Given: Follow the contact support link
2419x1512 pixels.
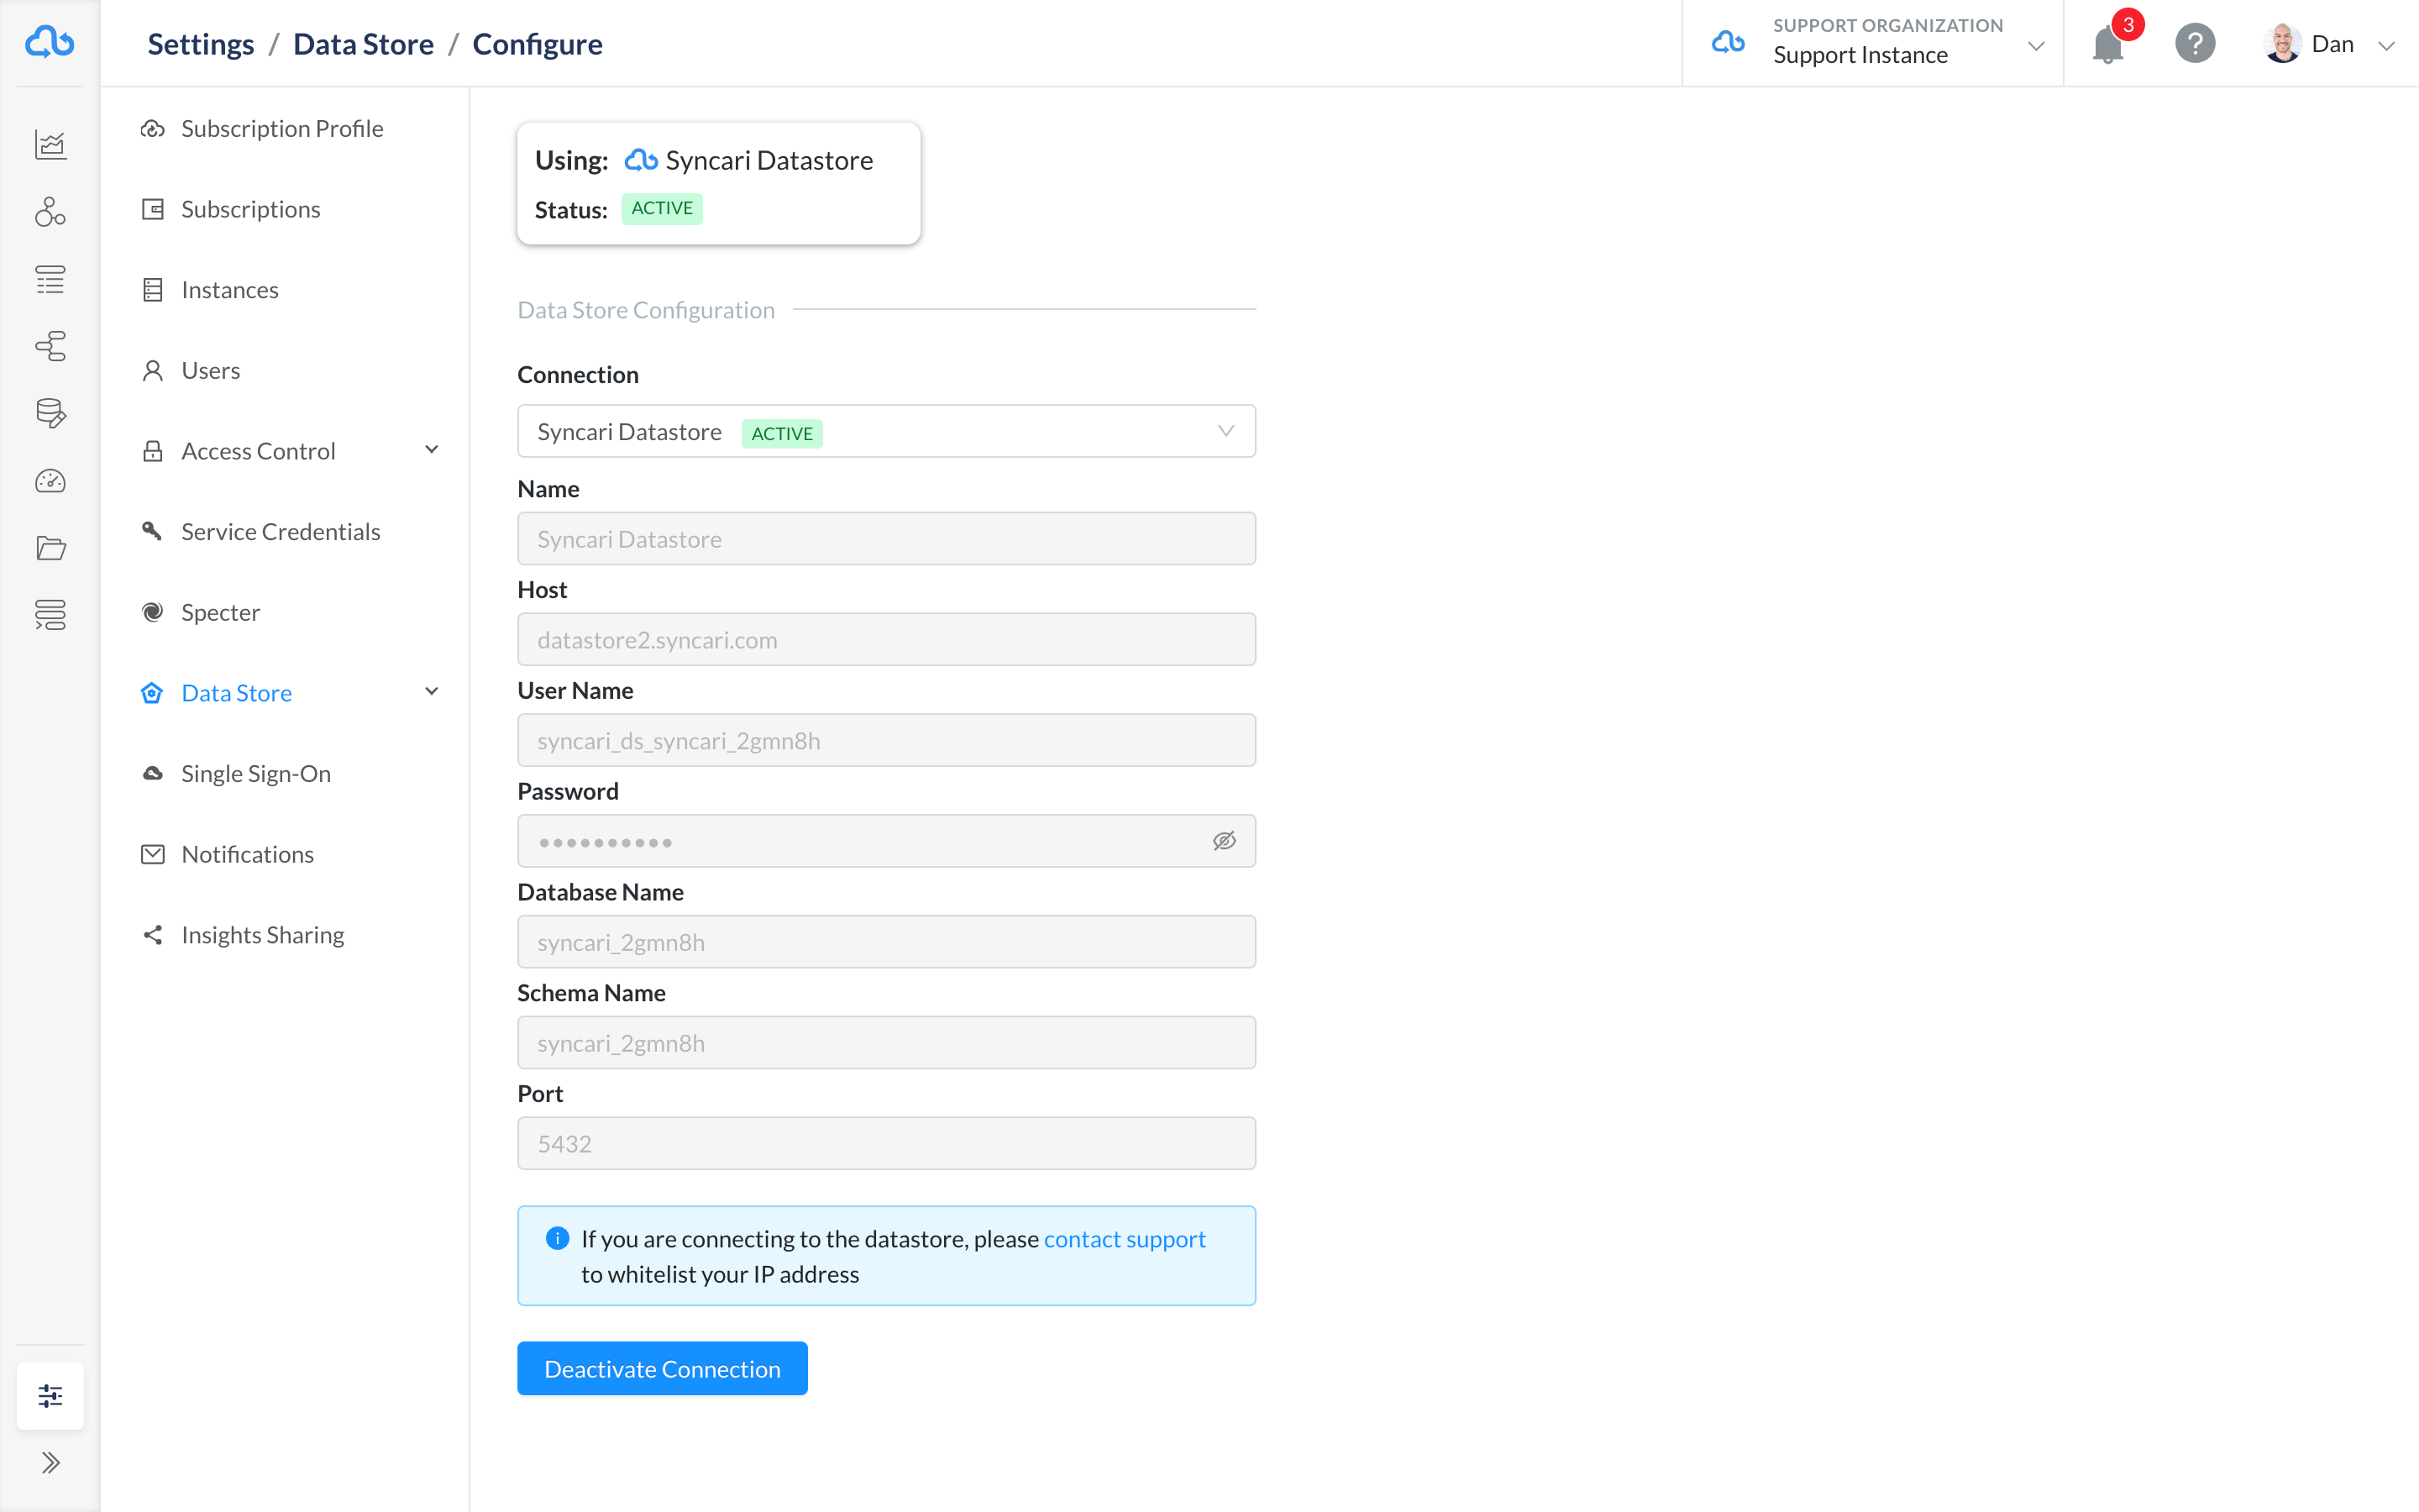Looking at the screenshot, I should tap(1125, 1239).
